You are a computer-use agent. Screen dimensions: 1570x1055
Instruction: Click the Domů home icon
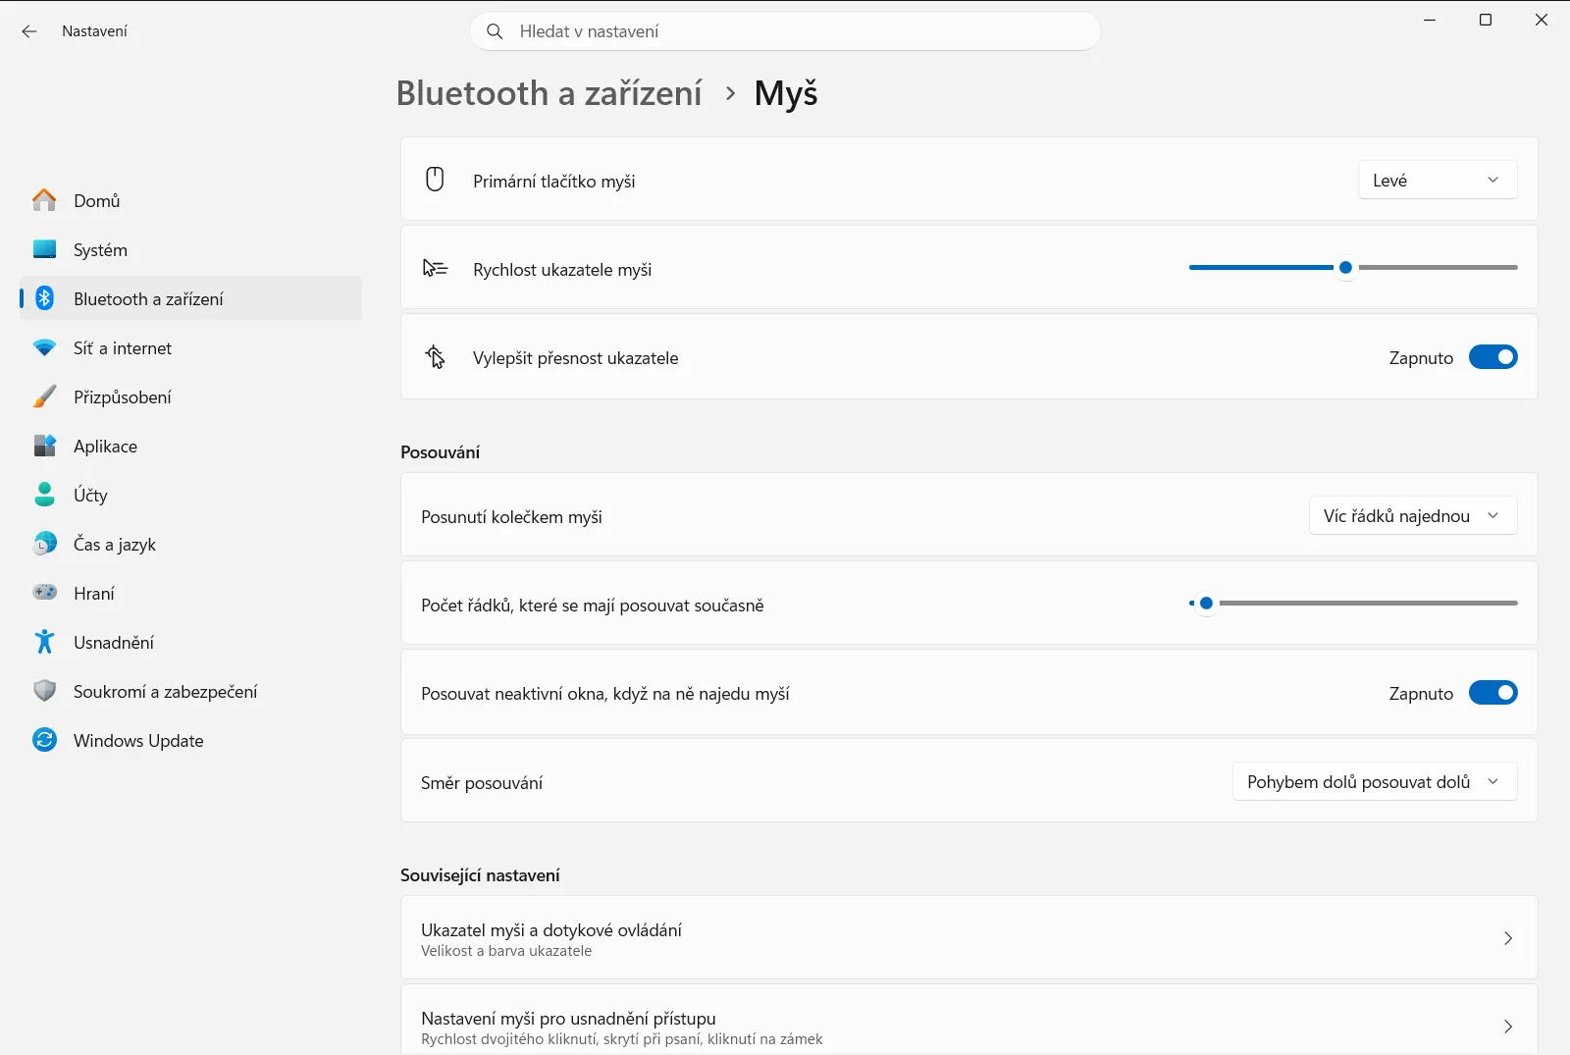(44, 200)
